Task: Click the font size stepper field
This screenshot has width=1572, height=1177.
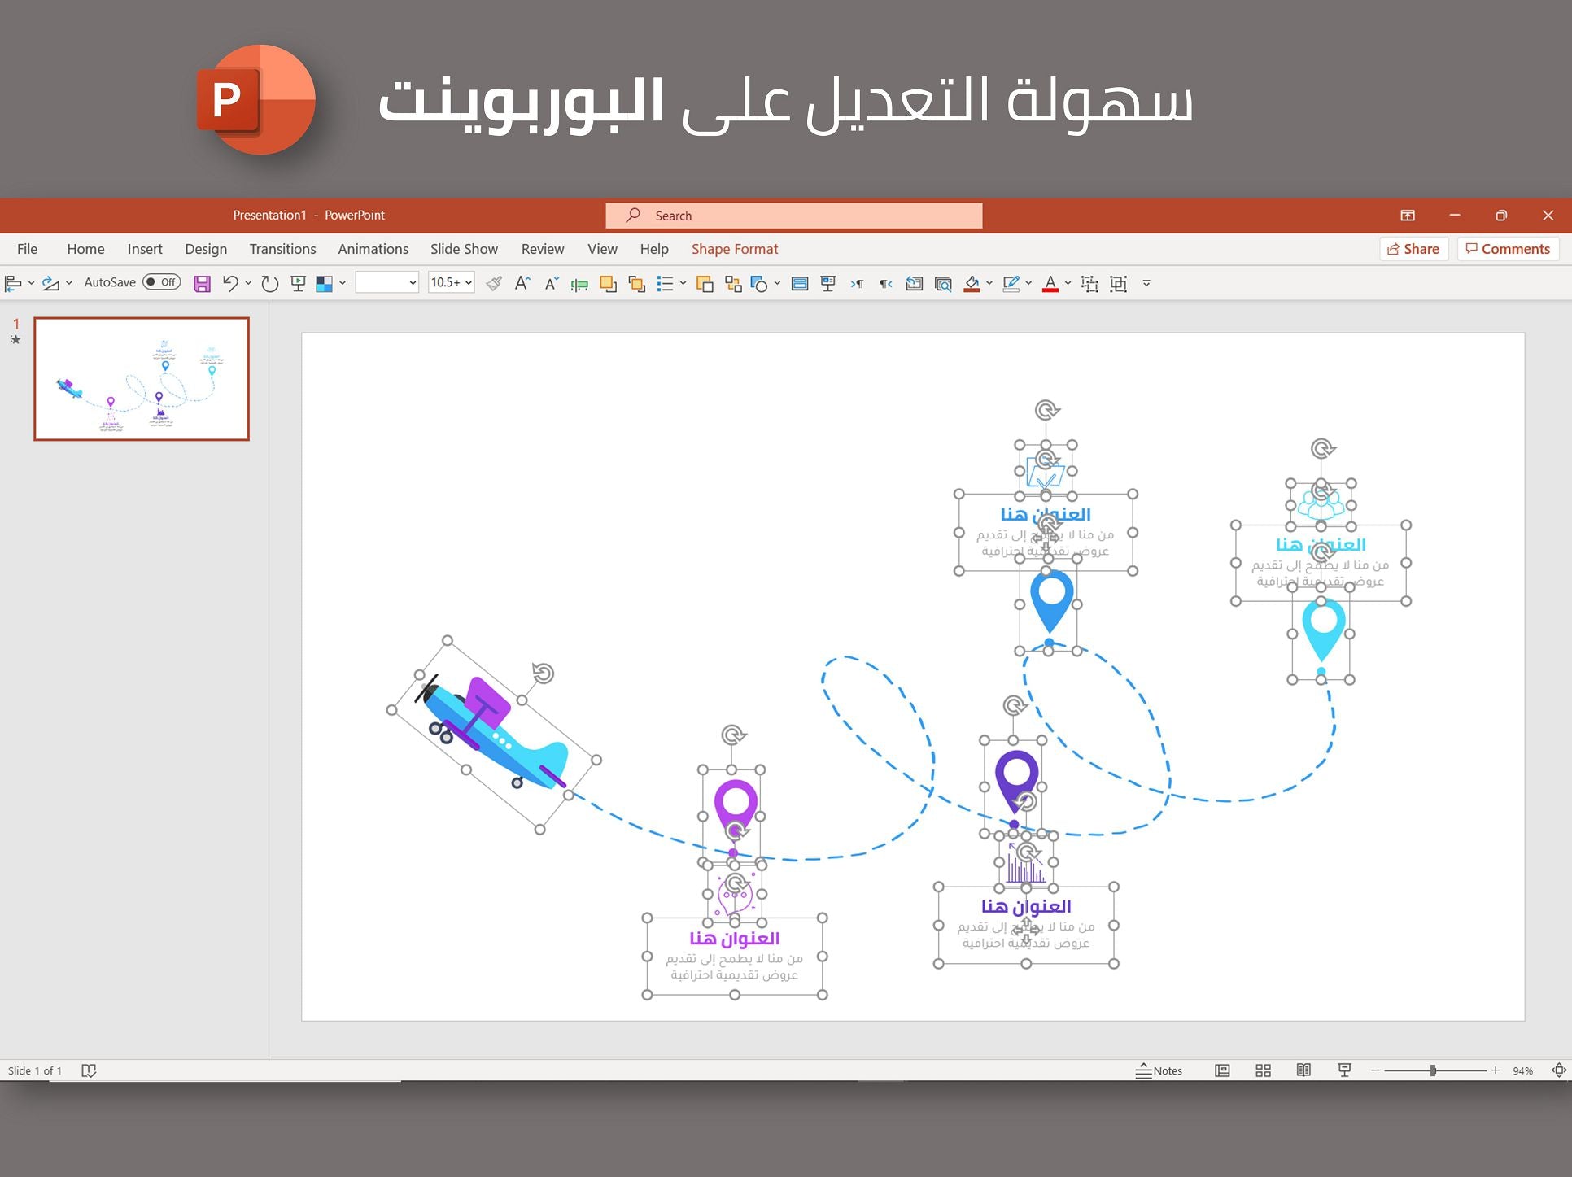Action: point(448,285)
